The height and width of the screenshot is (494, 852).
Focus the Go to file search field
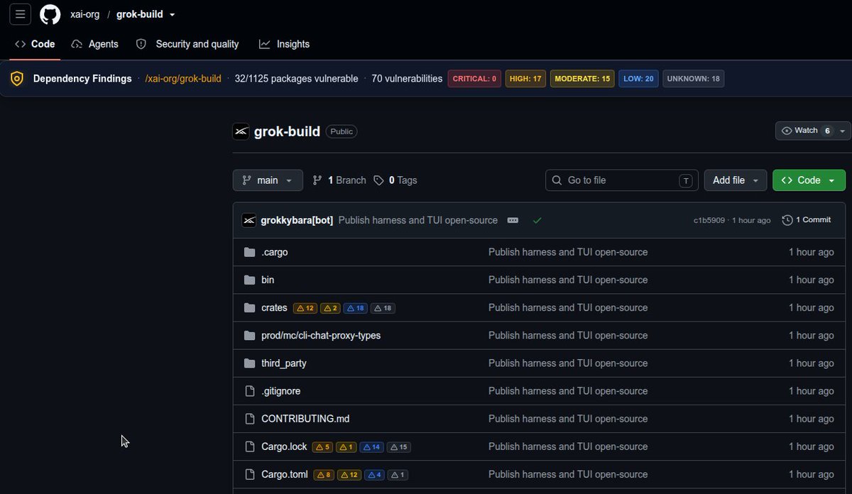pyautogui.click(x=622, y=180)
